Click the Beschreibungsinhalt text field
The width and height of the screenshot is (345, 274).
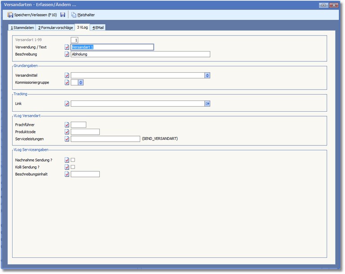coord(85,174)
